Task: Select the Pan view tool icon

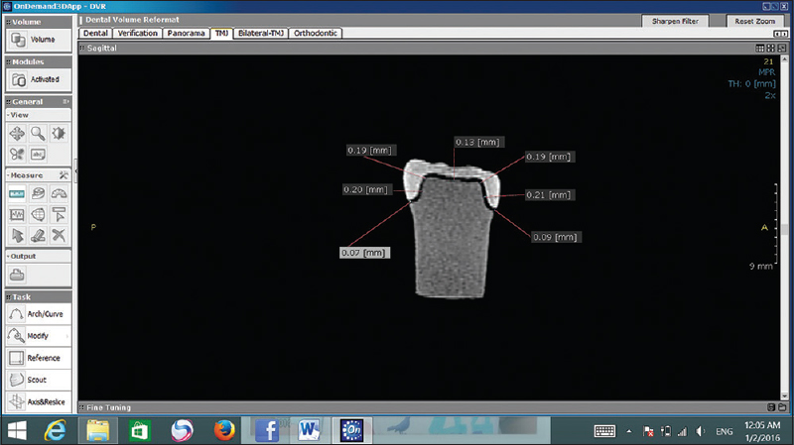Action: (17, 133)
